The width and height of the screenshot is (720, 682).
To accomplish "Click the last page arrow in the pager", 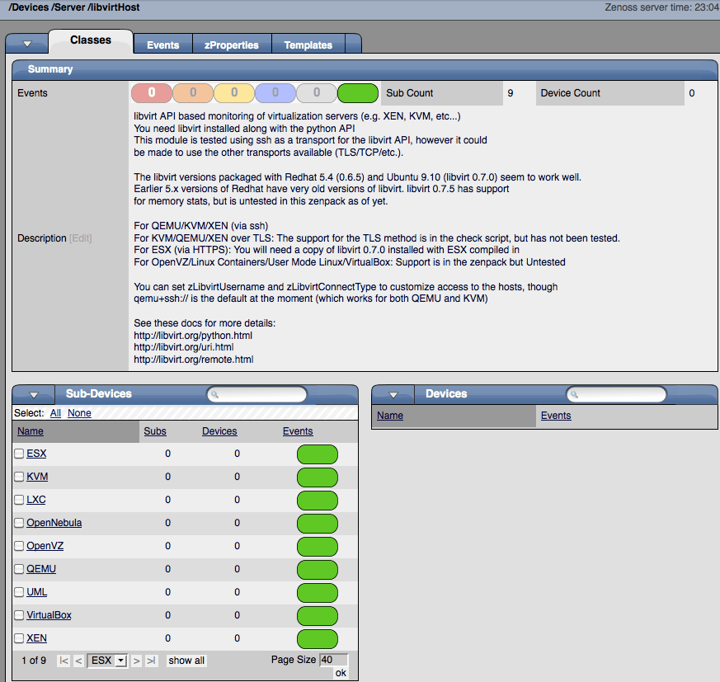I will pos(149,660).
